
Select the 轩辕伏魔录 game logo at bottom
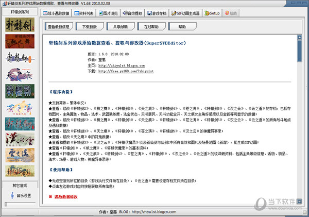click(20, 171)
